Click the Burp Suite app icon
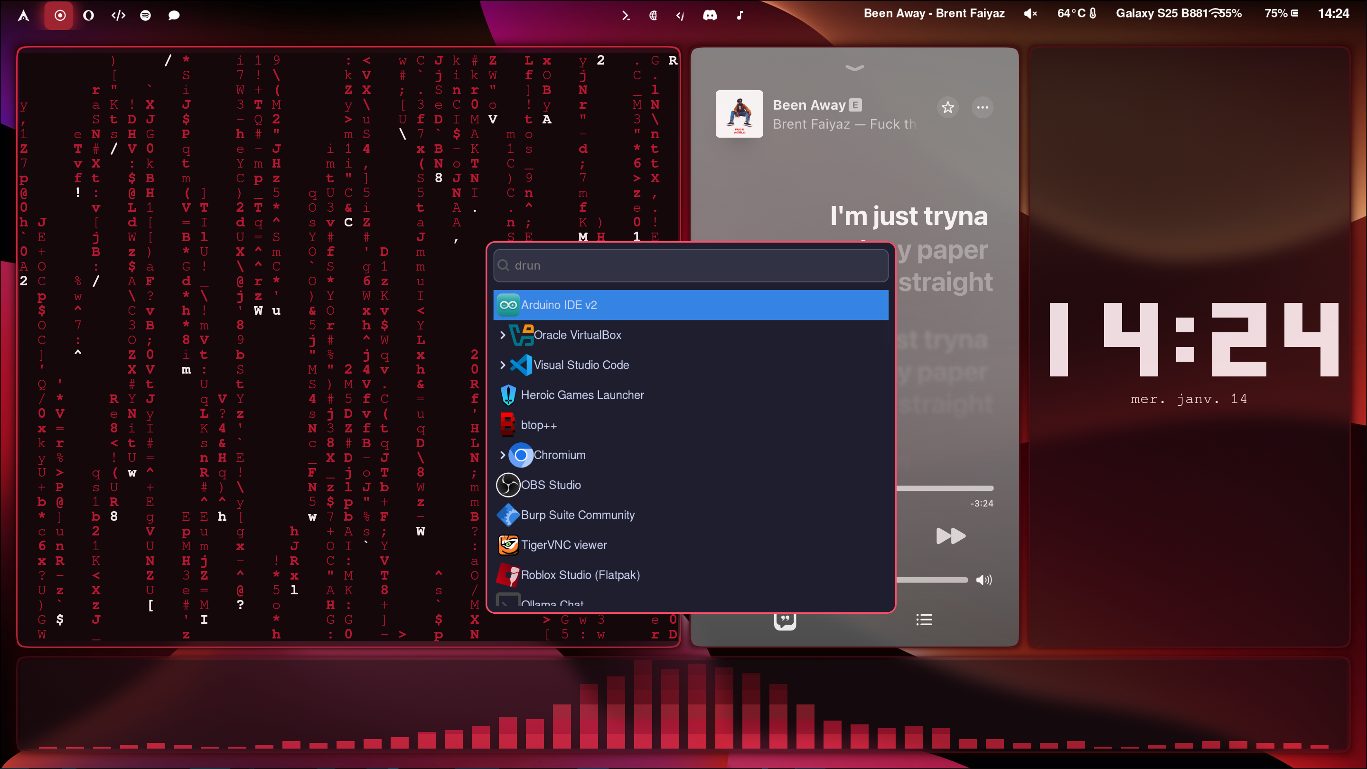1367x769 pixels. click(508, 515)
